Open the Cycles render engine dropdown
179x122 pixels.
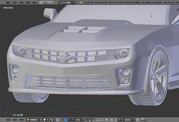tap(67, 2)
